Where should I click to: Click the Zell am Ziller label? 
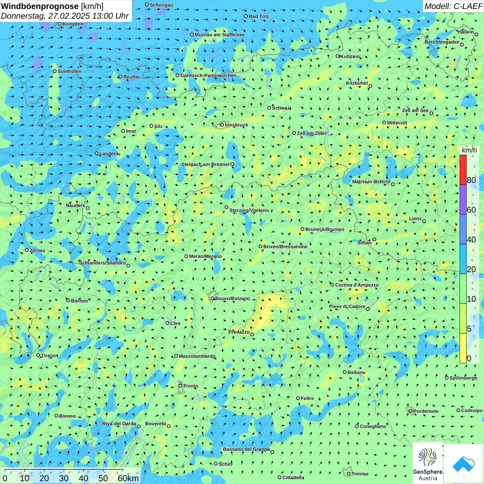(311, 133)
